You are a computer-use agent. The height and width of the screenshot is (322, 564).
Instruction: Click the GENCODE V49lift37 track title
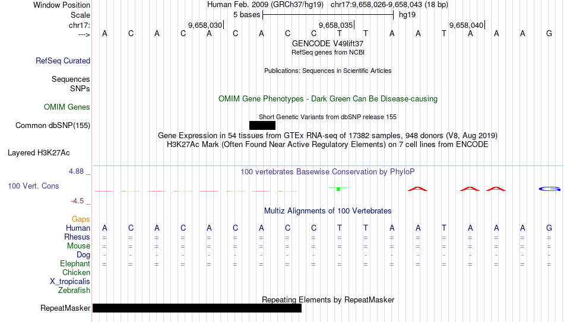click(x=328, y=43)
